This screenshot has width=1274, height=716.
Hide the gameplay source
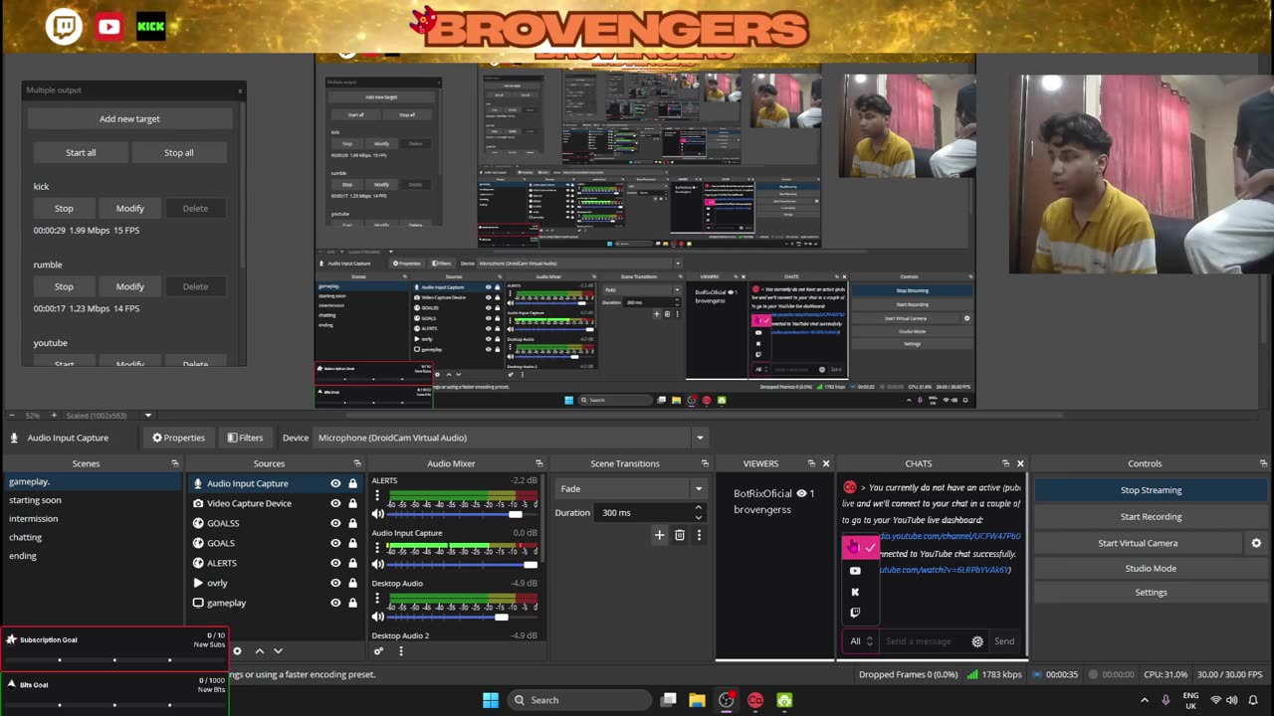click(x=335, y=603)
